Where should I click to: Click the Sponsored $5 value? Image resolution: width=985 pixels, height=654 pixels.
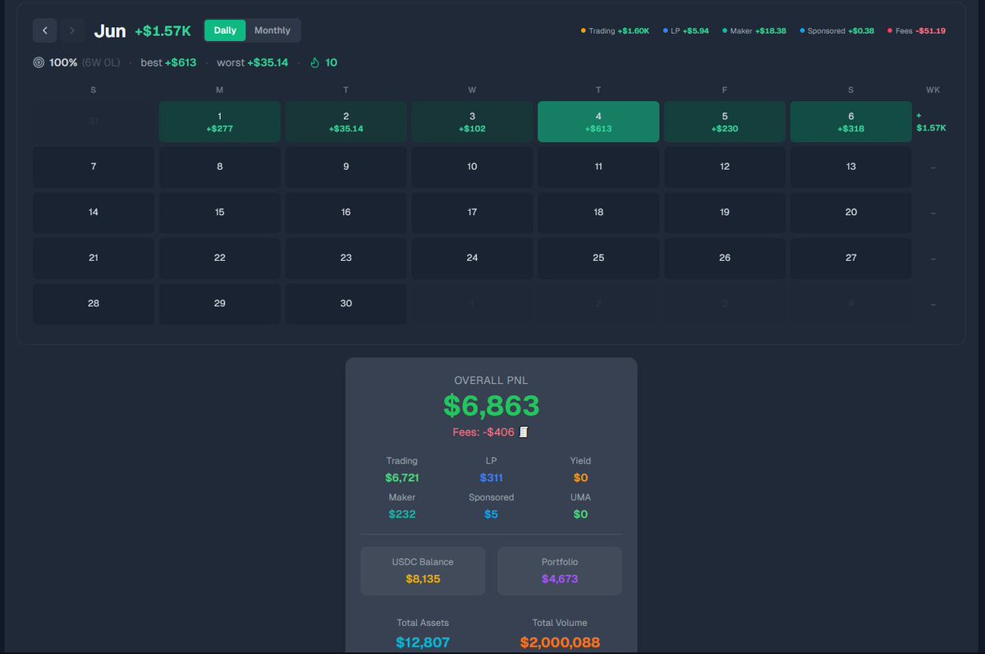click(x=492, y=515)
